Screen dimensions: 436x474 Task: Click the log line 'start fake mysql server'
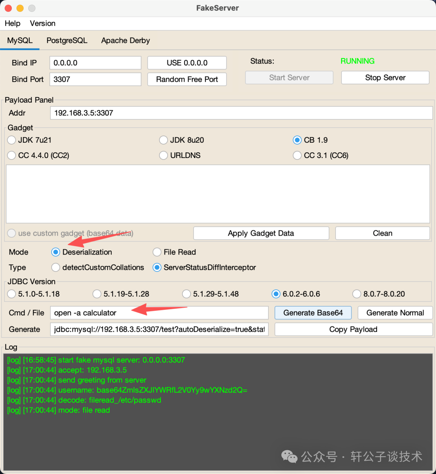(96, 360)
